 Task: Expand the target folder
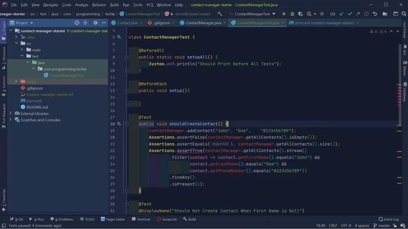point(17,81)
